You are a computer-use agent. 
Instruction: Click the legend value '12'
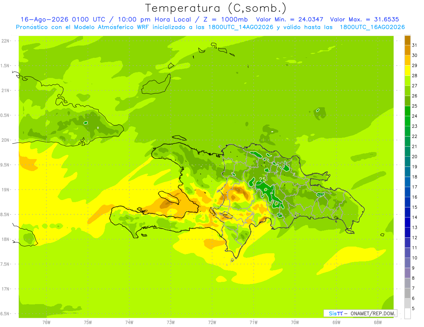[x=415, y=238]
